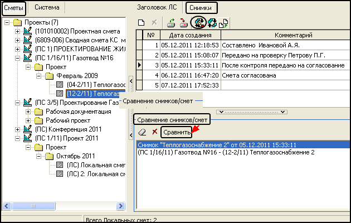The width and height of the screenshot is (351, 223).
Task: Expand the (ПС) Конференция 2011 node
Action: 17,129
